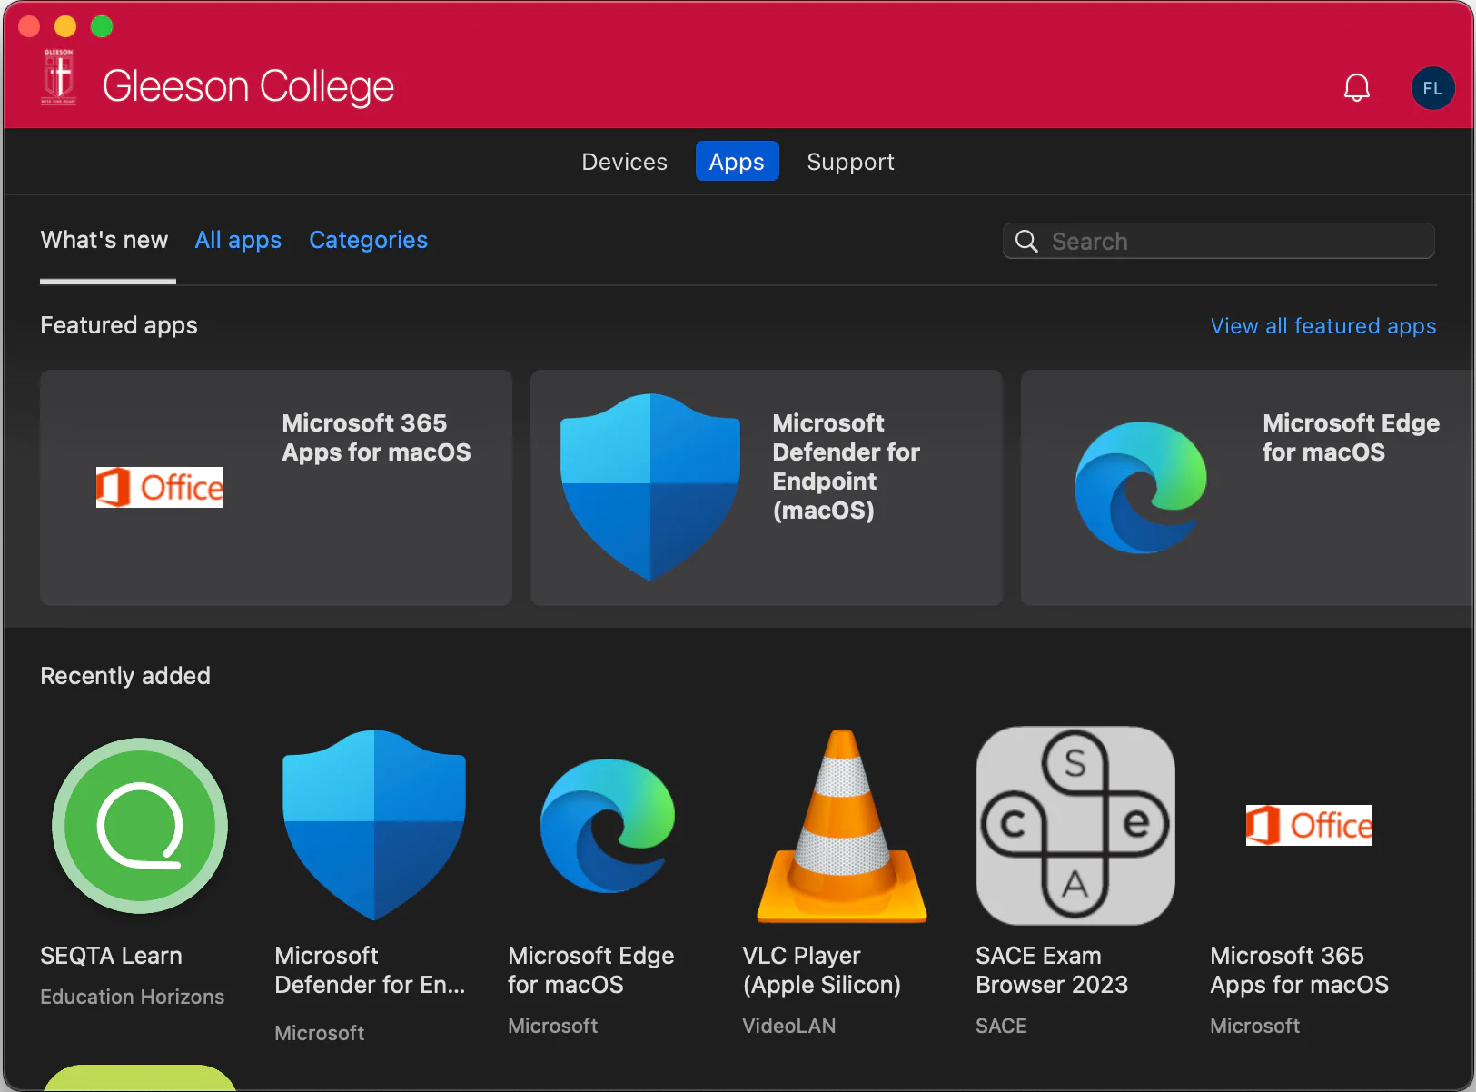Click the VideoLAN publisher text
This screenshot has width=1476, height=1092.
[788, 1026]
